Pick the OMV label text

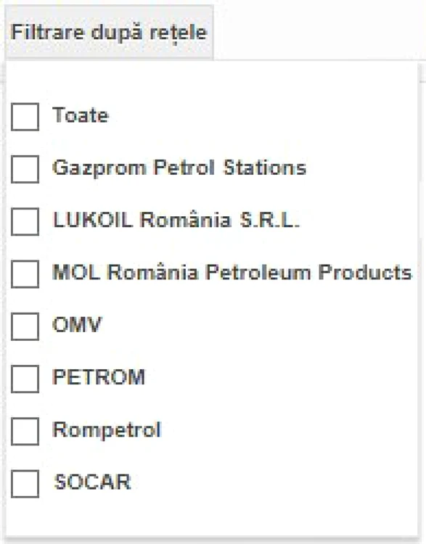[77, 325]
